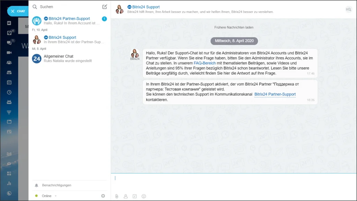Open the knowledge base book sidebar icon
This screenshot has height=201, width=357.
(x=9, y=154)
